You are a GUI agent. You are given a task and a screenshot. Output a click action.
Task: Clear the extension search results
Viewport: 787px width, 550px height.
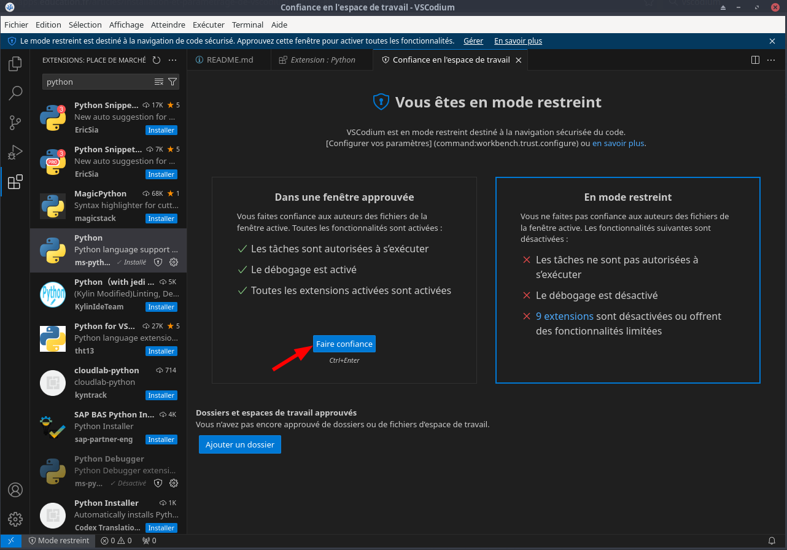tap(159, 82)
